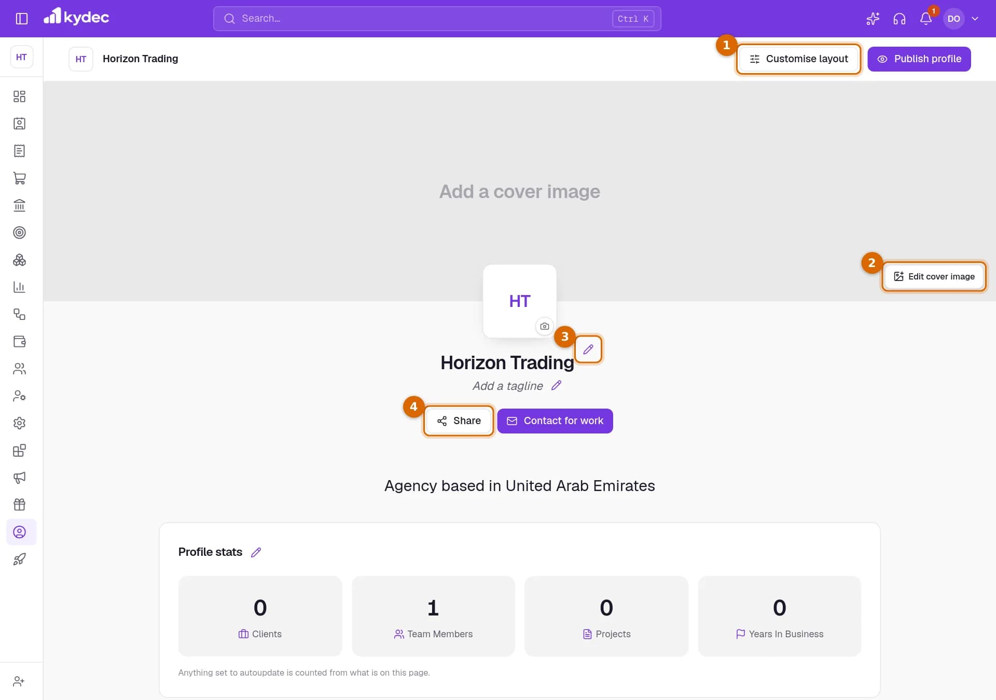The image size is (996, 700).
Task: Click the Clients stat card
Action: tap(260, 616)
